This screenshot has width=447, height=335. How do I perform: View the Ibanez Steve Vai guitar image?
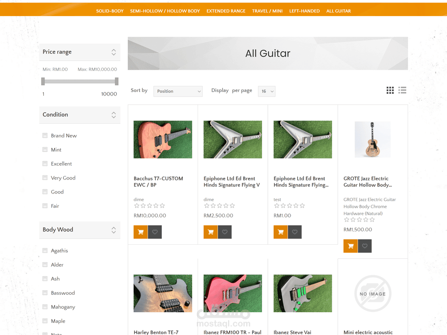pyautogui.click(x=303, y=293)
